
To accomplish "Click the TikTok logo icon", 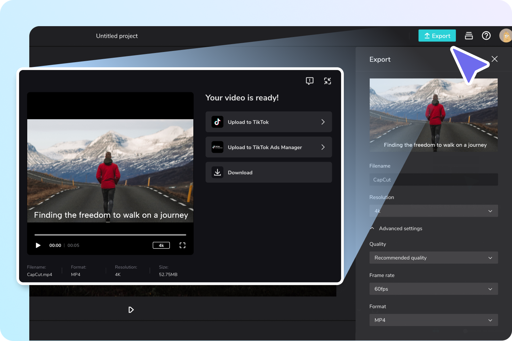I will coord(217,122).
